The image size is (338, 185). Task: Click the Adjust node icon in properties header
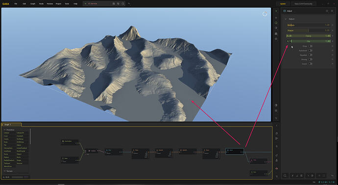[x=285, y=11]
